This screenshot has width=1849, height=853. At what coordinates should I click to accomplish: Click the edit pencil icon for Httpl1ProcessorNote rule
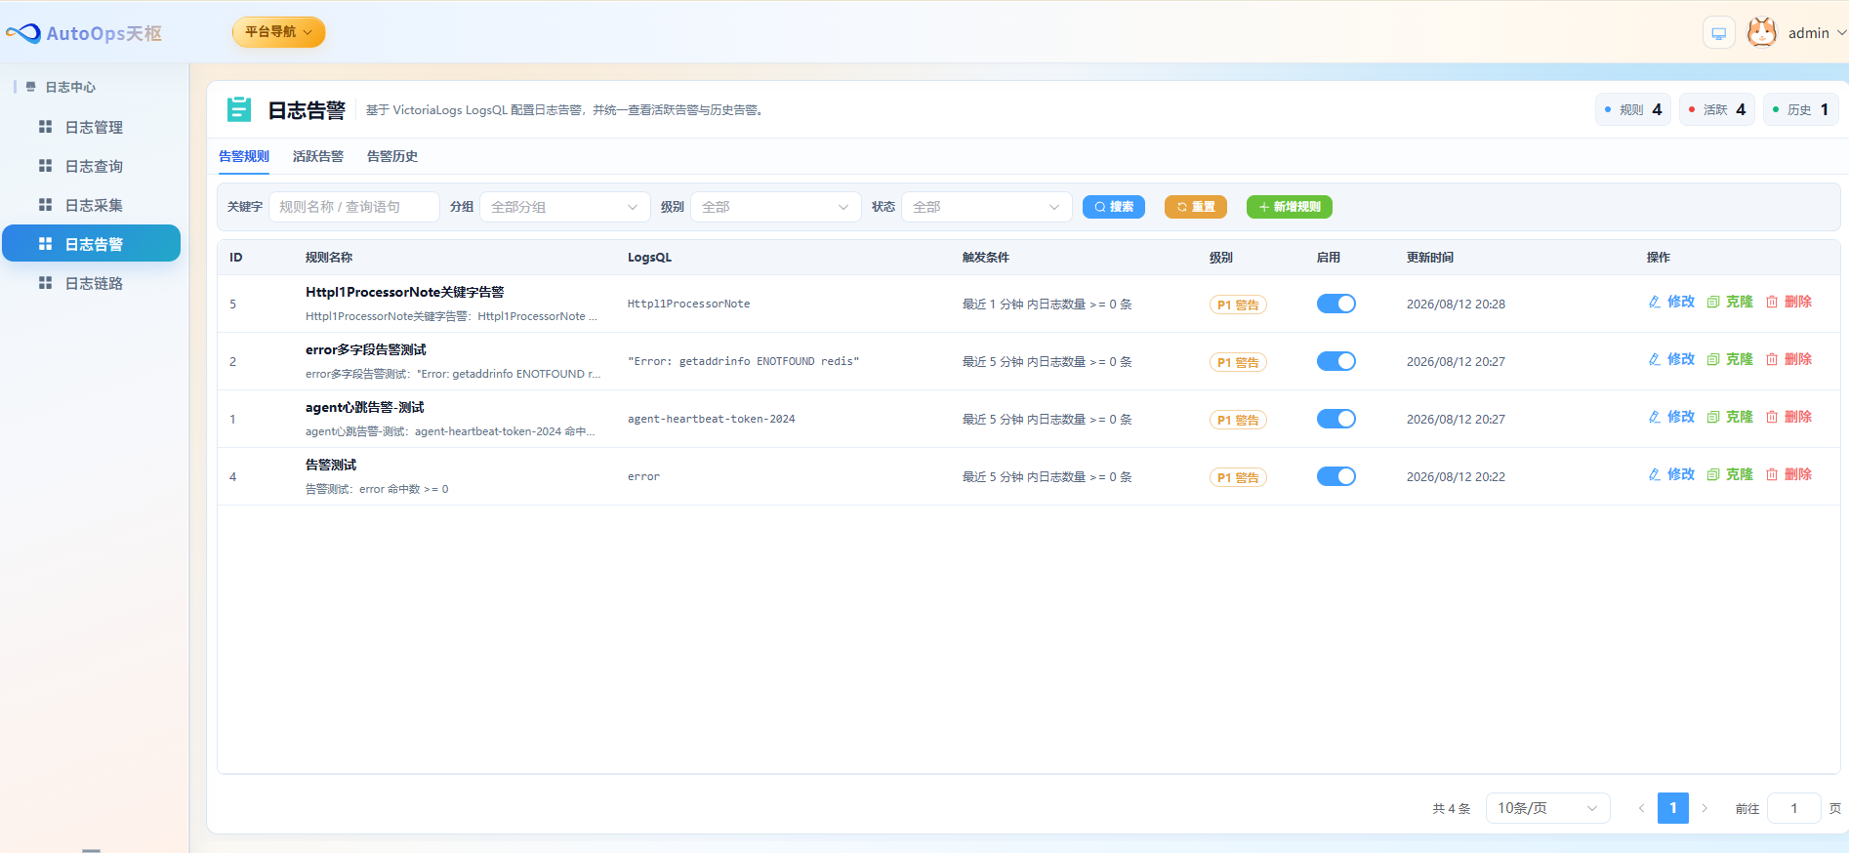(1655, 302)
